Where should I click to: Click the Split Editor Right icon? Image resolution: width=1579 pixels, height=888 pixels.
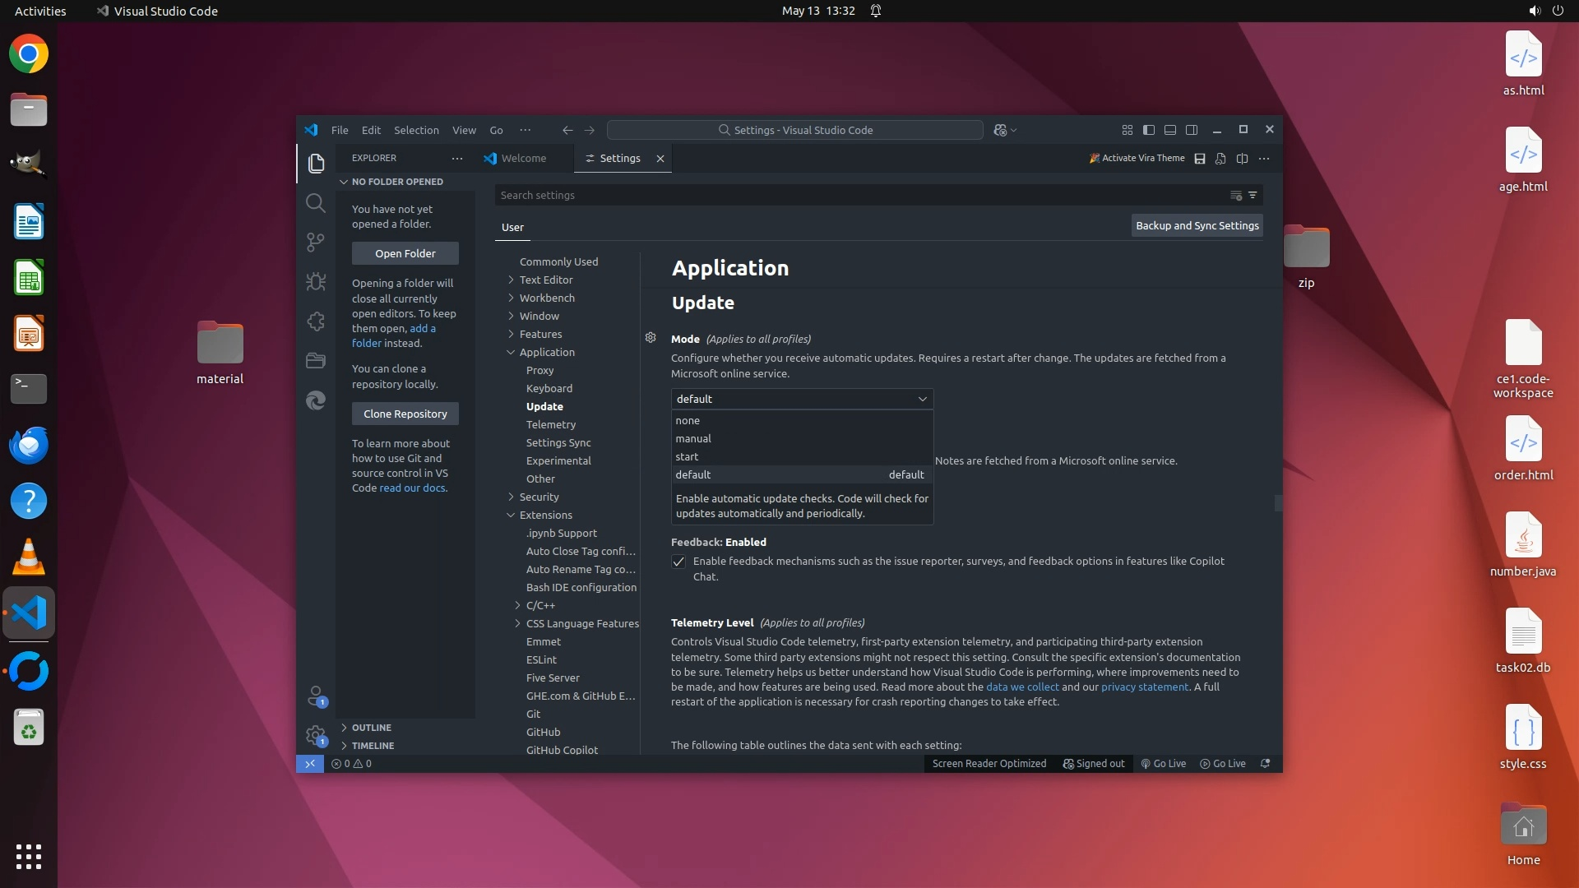pyautogui.click(x=1242, y=159)
